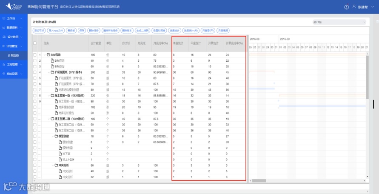Viewport: 379px width, 194px height.
Task: Click the 保存 button
Action: tap(82, 31)
